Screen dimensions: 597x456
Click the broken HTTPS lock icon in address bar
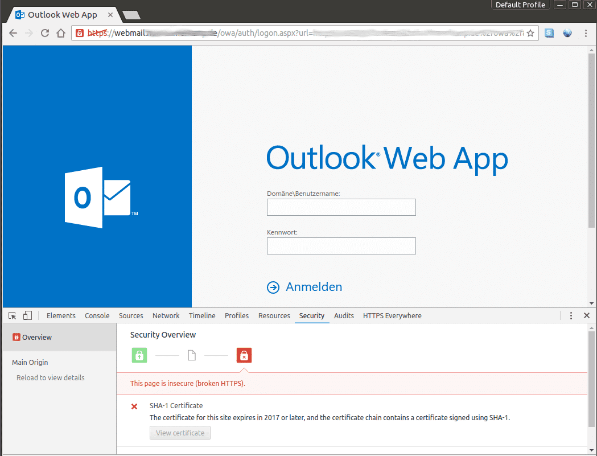coord(80,33)
